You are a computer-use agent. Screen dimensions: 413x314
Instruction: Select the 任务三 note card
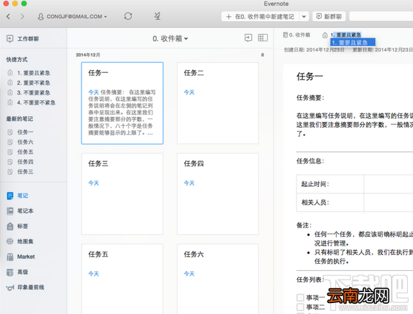(122, 194)
